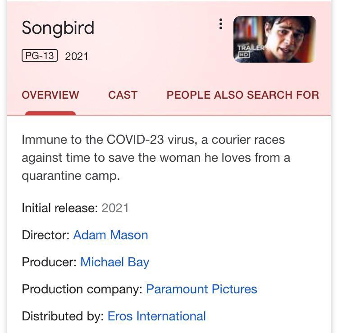The image size is (338, 333).
Task: Visit the Paramount Pictures link
Action: coord(201,289)
